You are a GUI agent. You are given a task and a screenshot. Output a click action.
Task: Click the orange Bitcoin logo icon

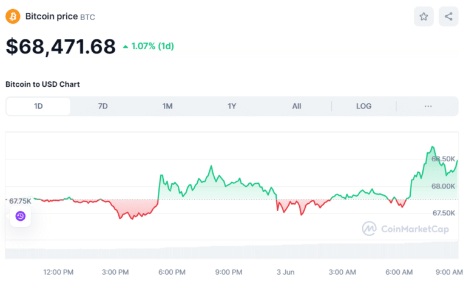tap(13, 16)
